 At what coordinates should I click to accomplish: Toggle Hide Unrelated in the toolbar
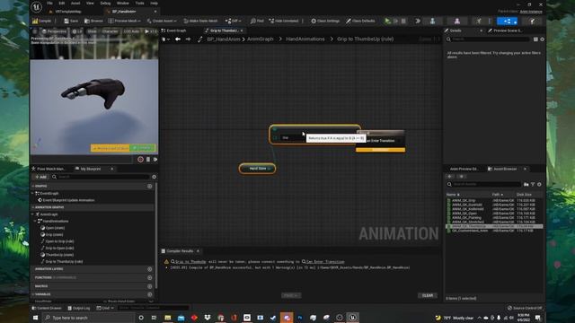(284, 22)
